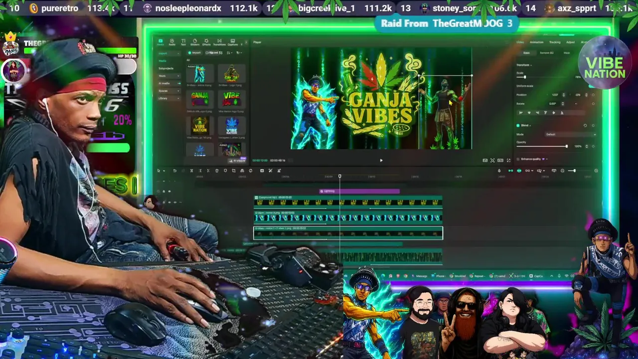
Task: Click the align horizontal center icon
Action: click(529, 113)
